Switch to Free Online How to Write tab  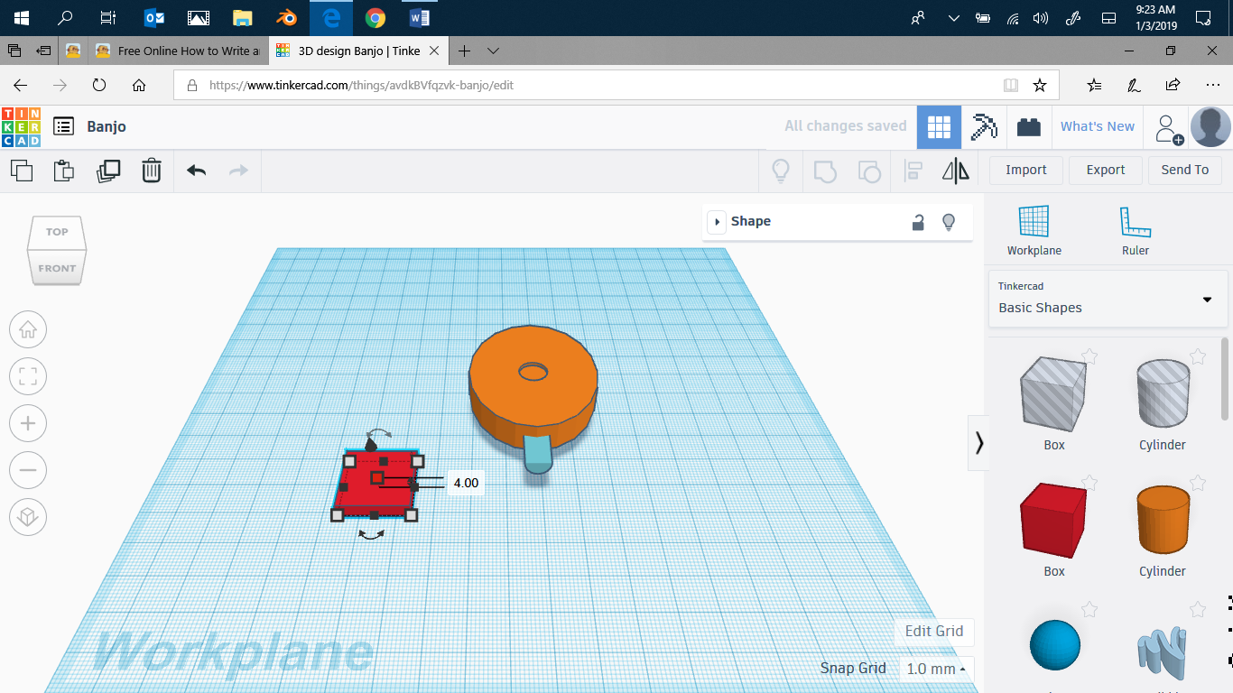tap(178, 51)
